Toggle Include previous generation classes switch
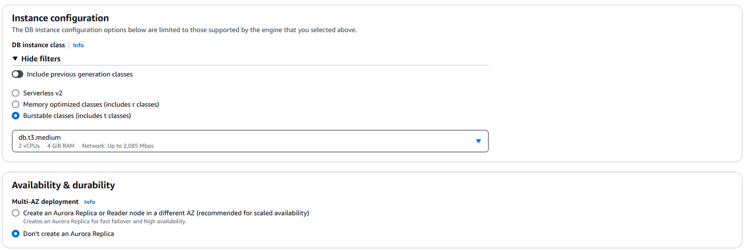 click(x=18, y=74)
